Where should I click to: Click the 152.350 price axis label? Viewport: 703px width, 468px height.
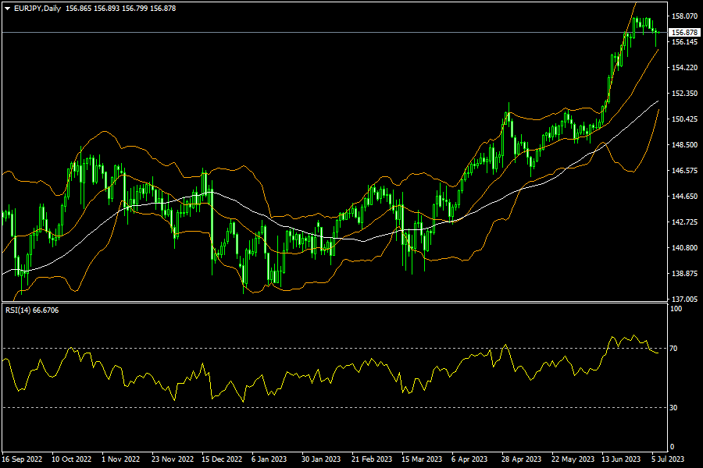click(684, 94)
